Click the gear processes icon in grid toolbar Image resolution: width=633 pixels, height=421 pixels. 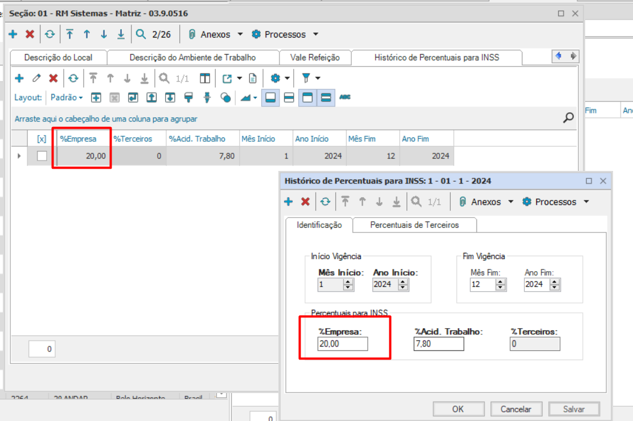(276, 78)
